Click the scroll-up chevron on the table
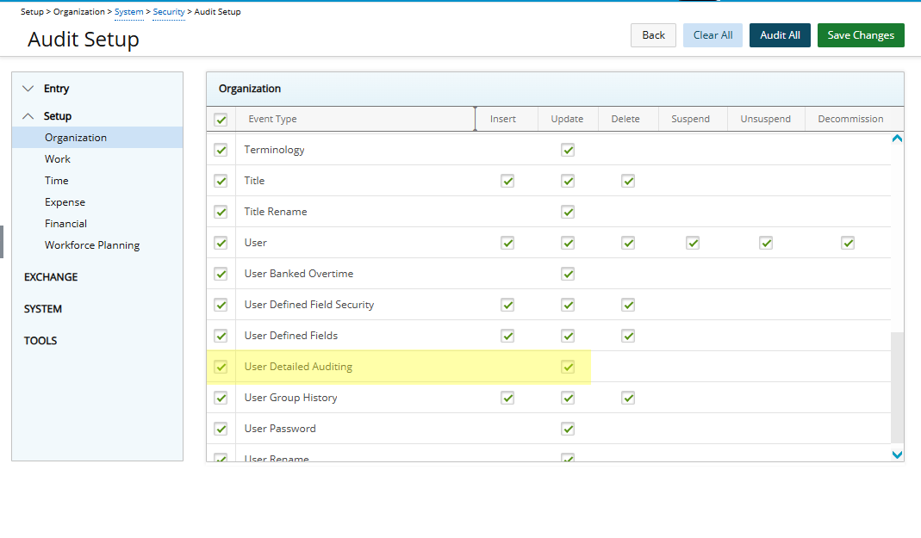Viewport: 921px width, 538px height. pyautogui.click(x=897, y=138)
